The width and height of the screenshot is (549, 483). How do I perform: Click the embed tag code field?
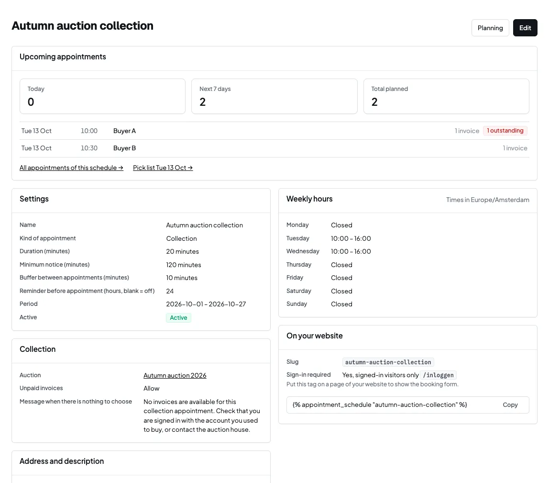(x=407, y=405)
